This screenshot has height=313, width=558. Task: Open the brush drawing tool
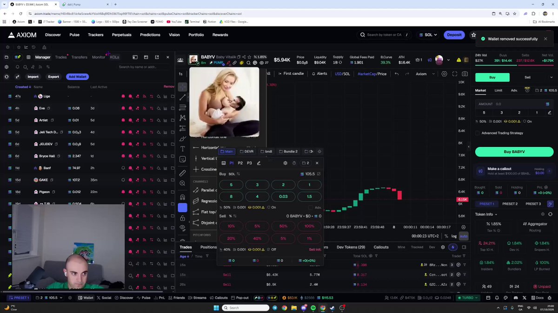pos(183,139)
